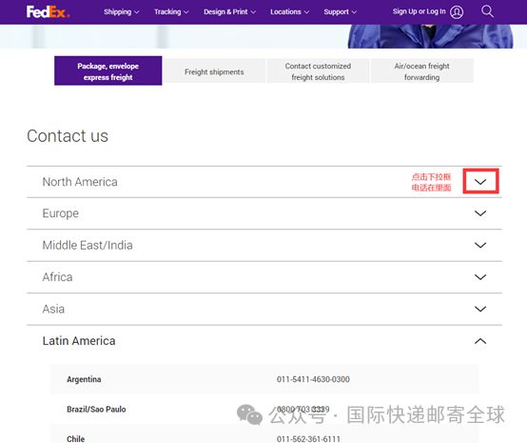Viewport: 527px width, 443px height.
Task: Click Argentina phone number 011-5411-4630-0300
Action: click(x=313, y=379)
